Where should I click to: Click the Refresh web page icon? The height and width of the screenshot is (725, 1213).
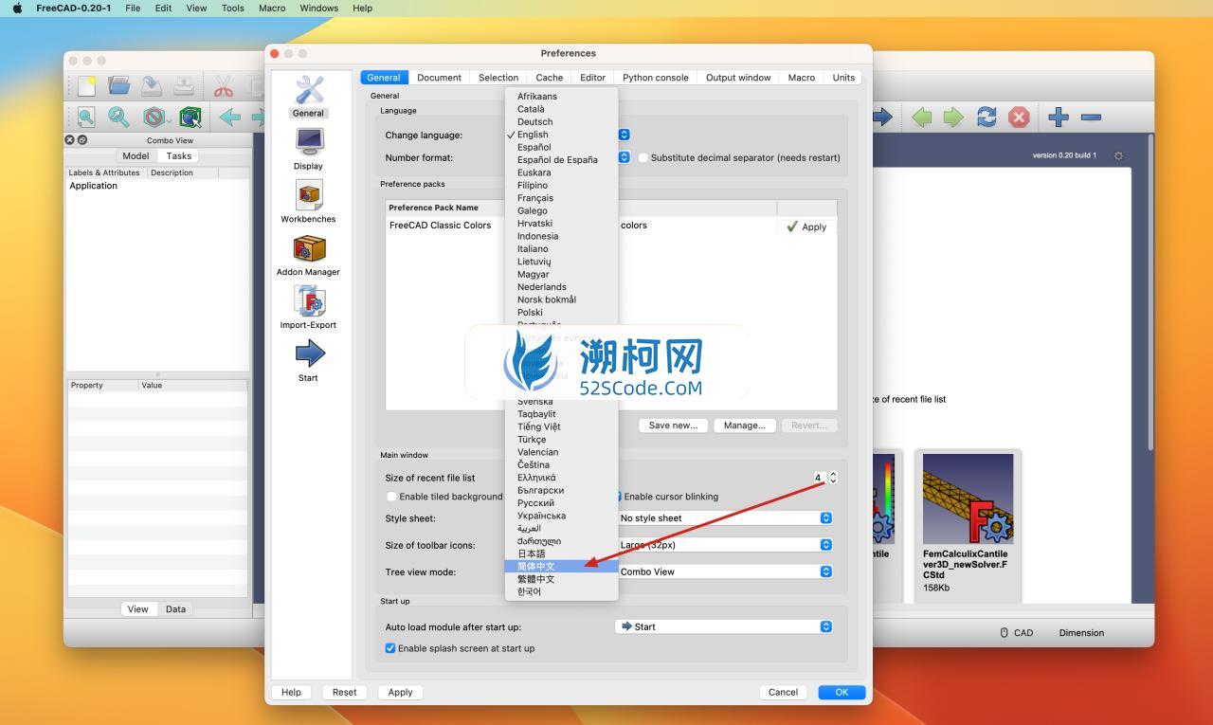click(x=987, y=118)
